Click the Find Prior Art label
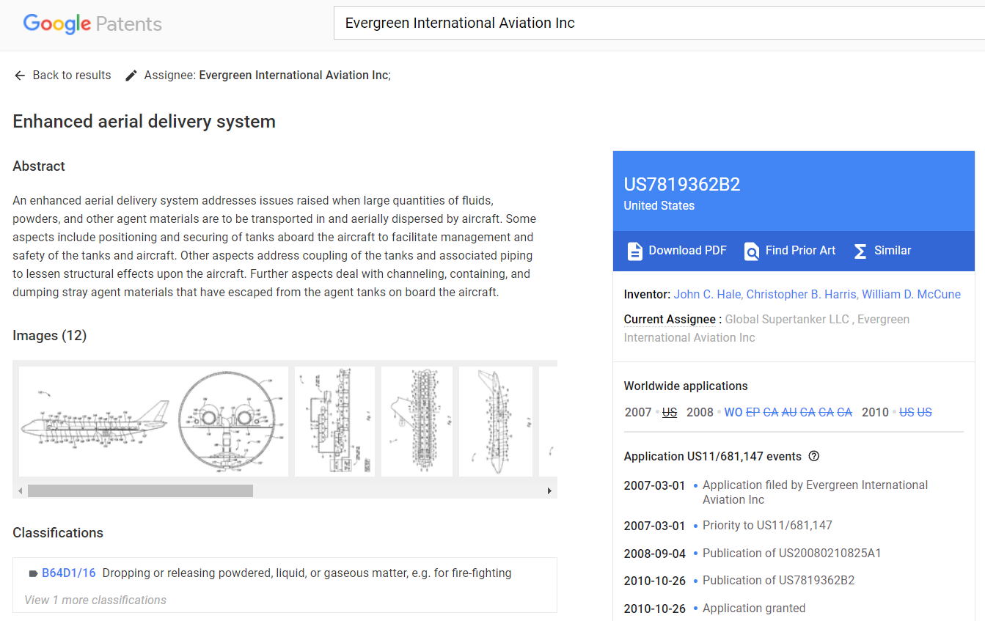Image resolution: width=985 pixels, height=621 pixels. coord(801,251)
